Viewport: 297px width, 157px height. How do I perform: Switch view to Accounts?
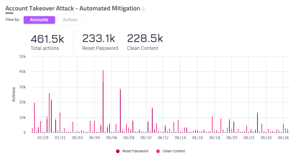39,20
